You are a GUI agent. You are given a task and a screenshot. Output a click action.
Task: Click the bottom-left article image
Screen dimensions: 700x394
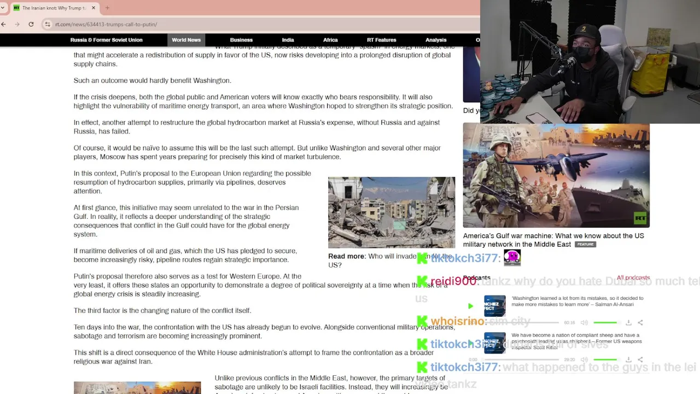pyautogui.click(x=137, y=387)
